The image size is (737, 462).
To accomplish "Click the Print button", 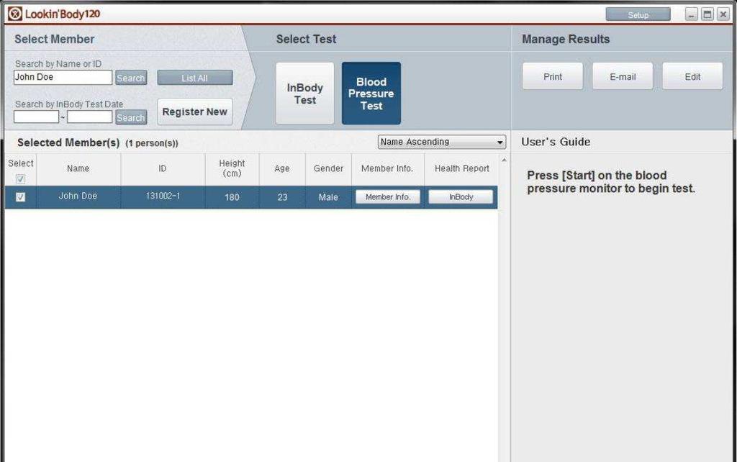I will pos(552,76).
